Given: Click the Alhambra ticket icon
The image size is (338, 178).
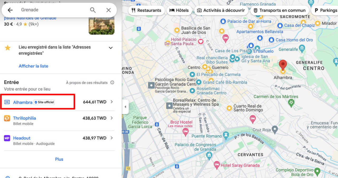Looking at the screenshot, I should [7, 102].
